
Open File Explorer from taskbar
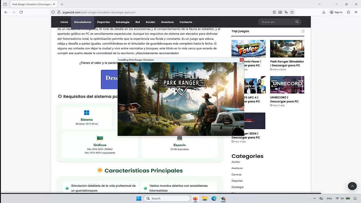pos(204,198)
